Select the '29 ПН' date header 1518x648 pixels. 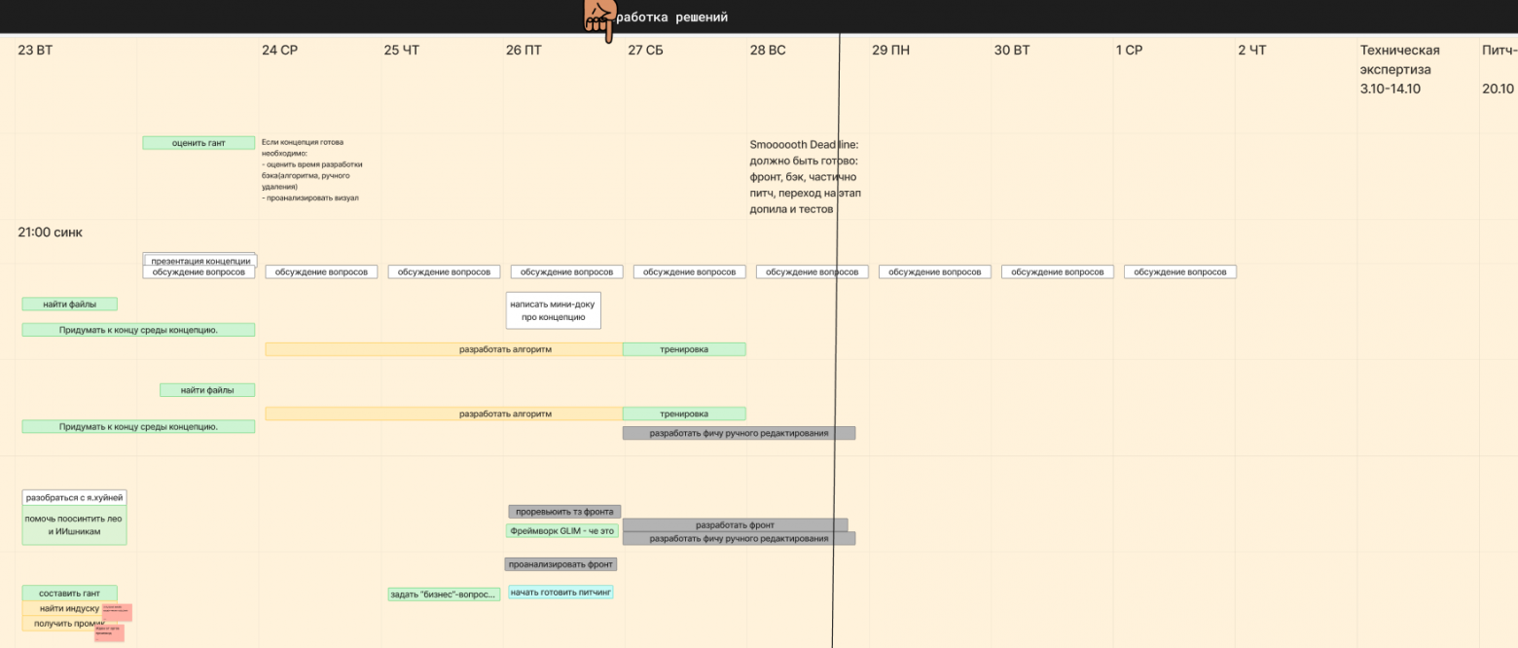(x=890, y=51)
